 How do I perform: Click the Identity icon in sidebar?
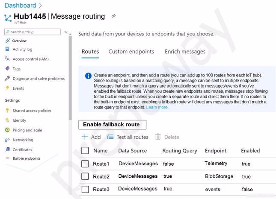(x=7, y=120)
